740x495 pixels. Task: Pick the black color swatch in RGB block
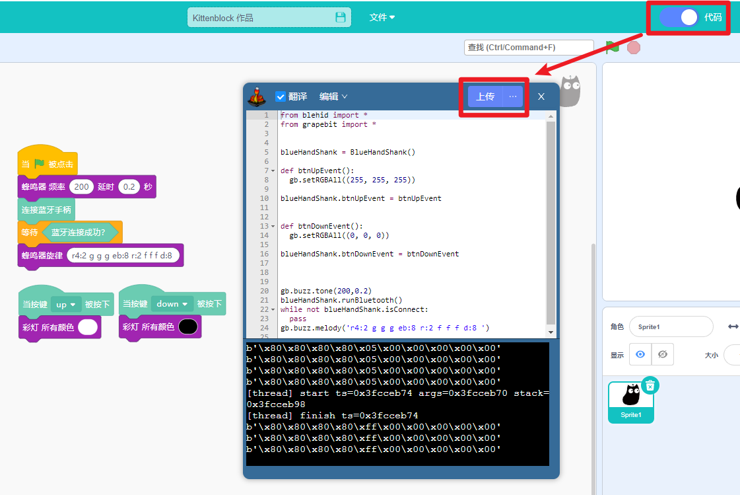tap(188, 327)
